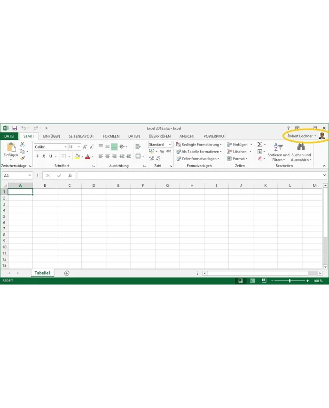Viewport: 329px width, 408px height.
Task: Apply percent style formatting
Action: point(162,152)
